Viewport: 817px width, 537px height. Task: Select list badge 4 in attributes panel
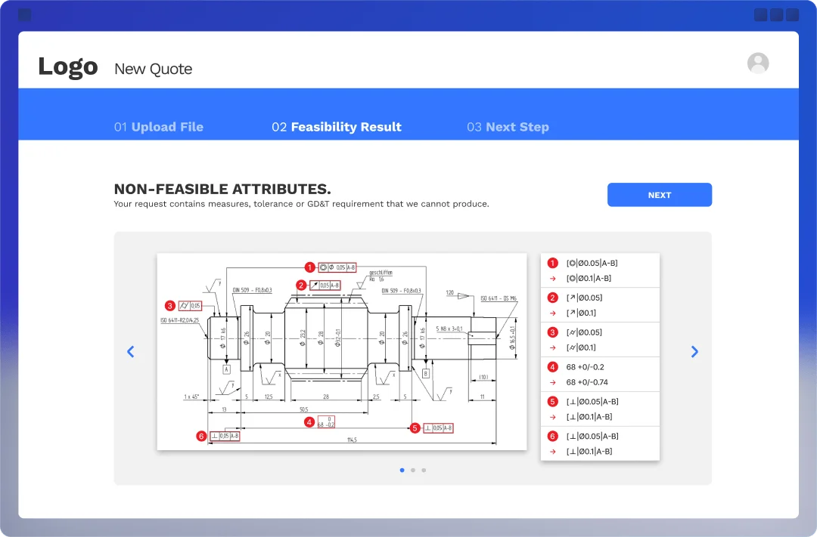tap(553, 367)
